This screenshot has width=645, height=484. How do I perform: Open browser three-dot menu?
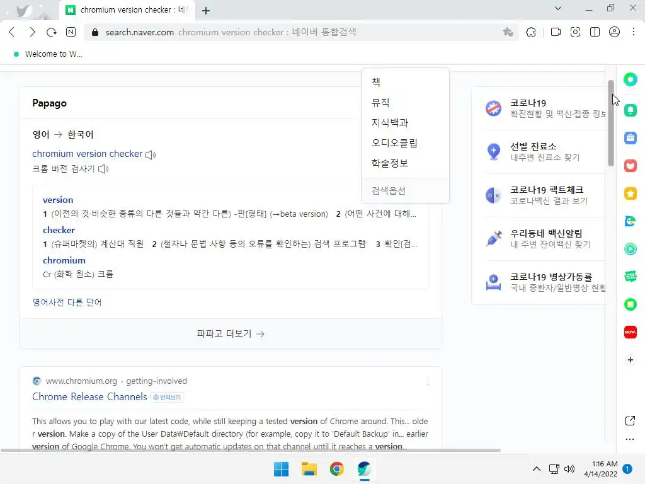point(634,32)
